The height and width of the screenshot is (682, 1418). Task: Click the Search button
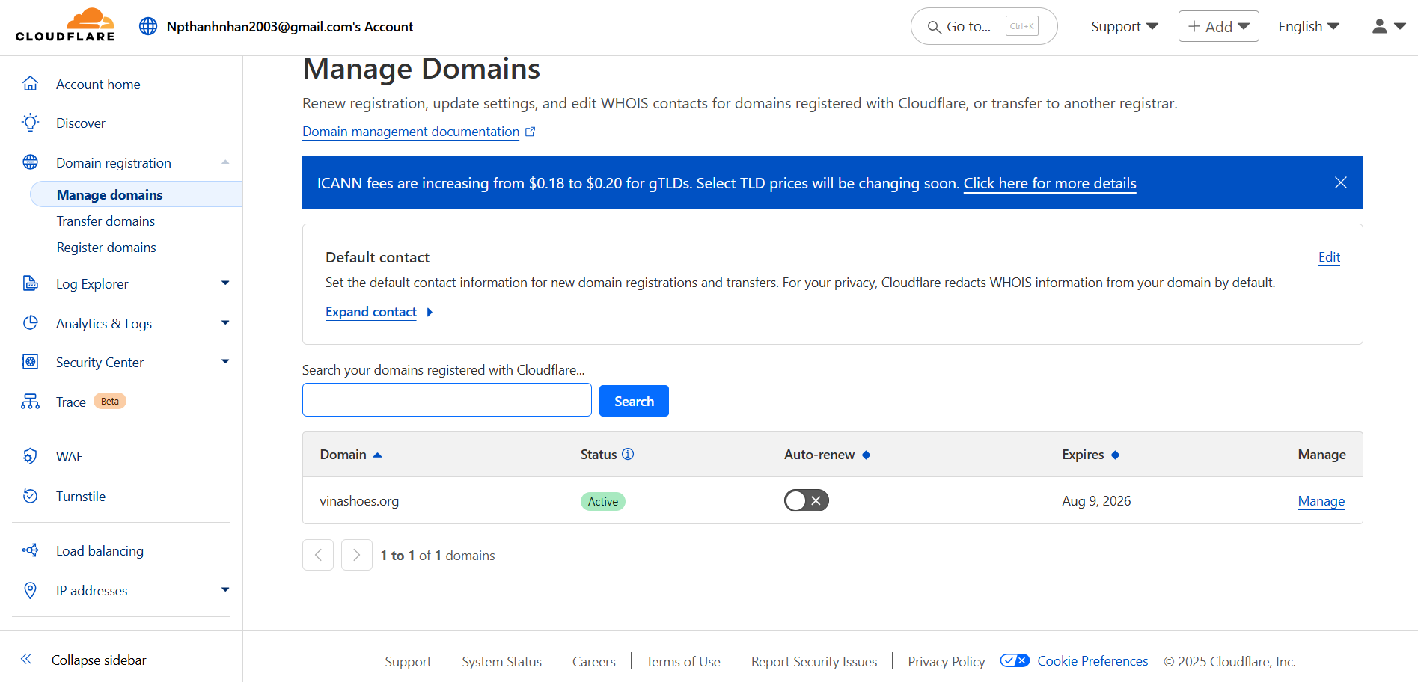[633, 400]
